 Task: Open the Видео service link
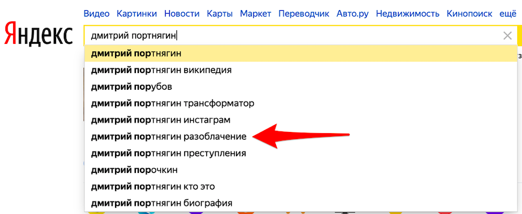(x=97, y=14)
